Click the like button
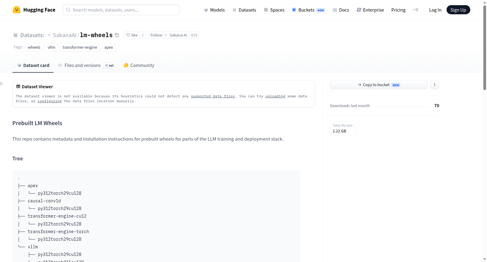The image size is (487, 262). 132,35
